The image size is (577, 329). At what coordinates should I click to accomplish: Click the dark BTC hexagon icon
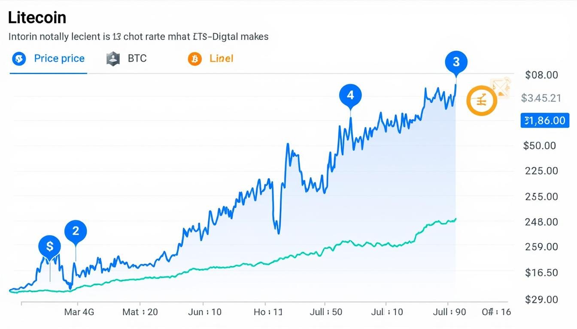112,58
